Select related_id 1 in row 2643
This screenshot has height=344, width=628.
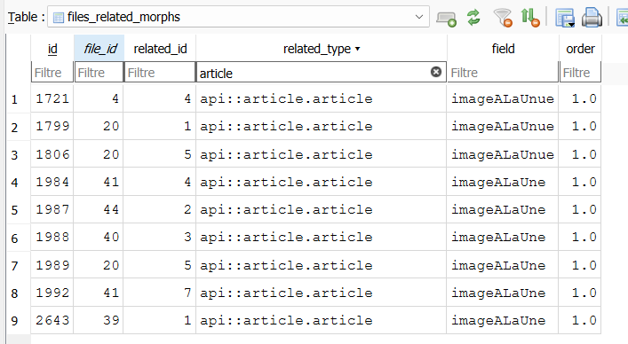coord(159,320)
